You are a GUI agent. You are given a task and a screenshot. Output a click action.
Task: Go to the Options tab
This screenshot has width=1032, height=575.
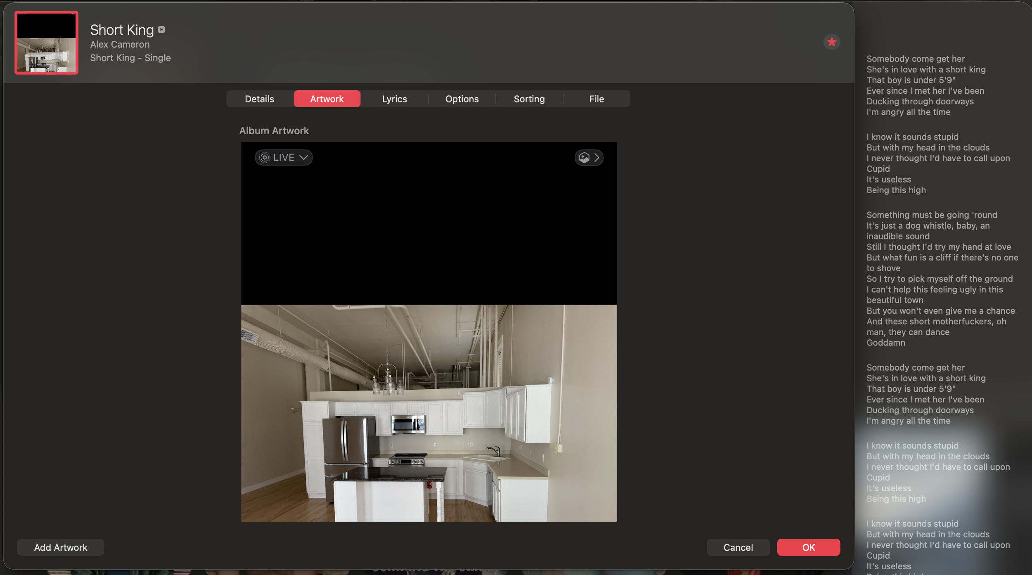tap(462, 99)
